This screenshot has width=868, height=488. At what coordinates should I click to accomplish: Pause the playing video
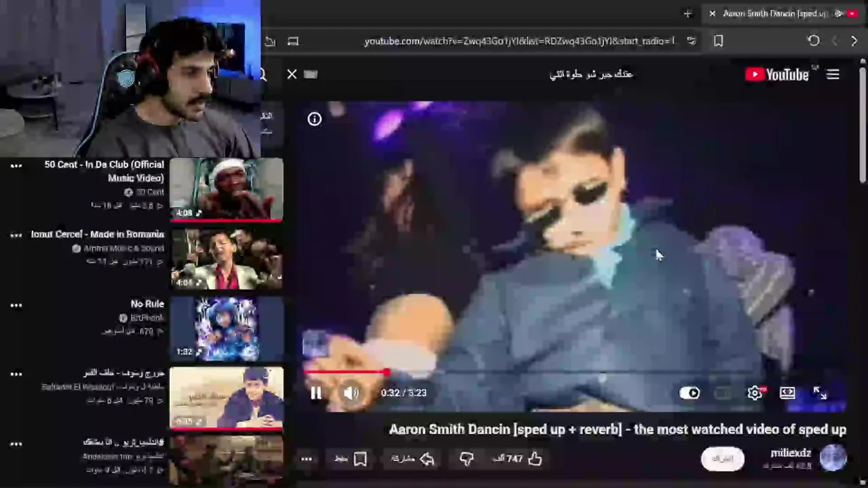(x=316, y=393)
